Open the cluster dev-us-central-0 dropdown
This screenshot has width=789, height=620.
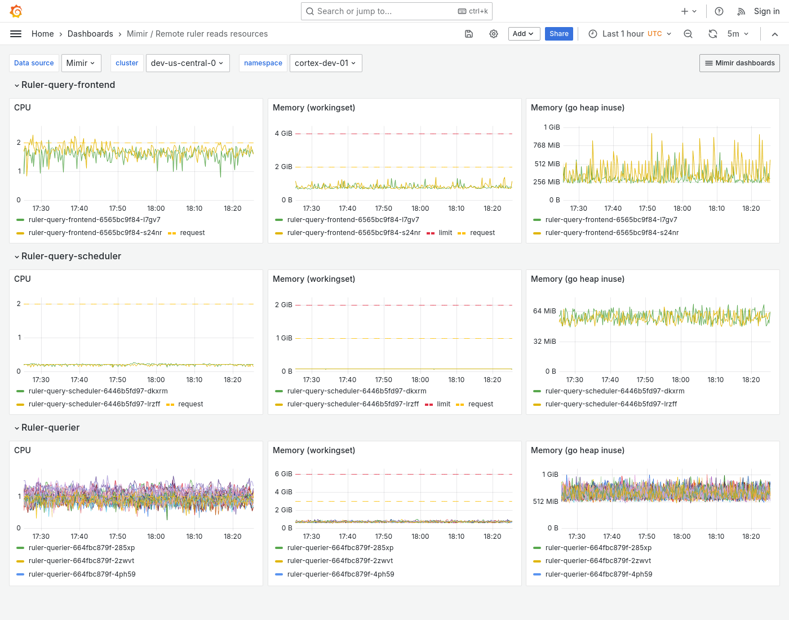click(188, 63)
